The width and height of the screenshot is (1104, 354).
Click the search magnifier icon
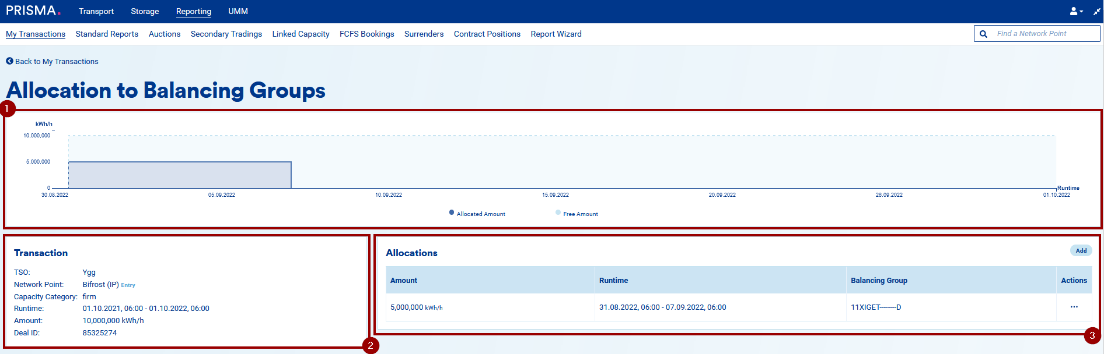tap(983, 34)
